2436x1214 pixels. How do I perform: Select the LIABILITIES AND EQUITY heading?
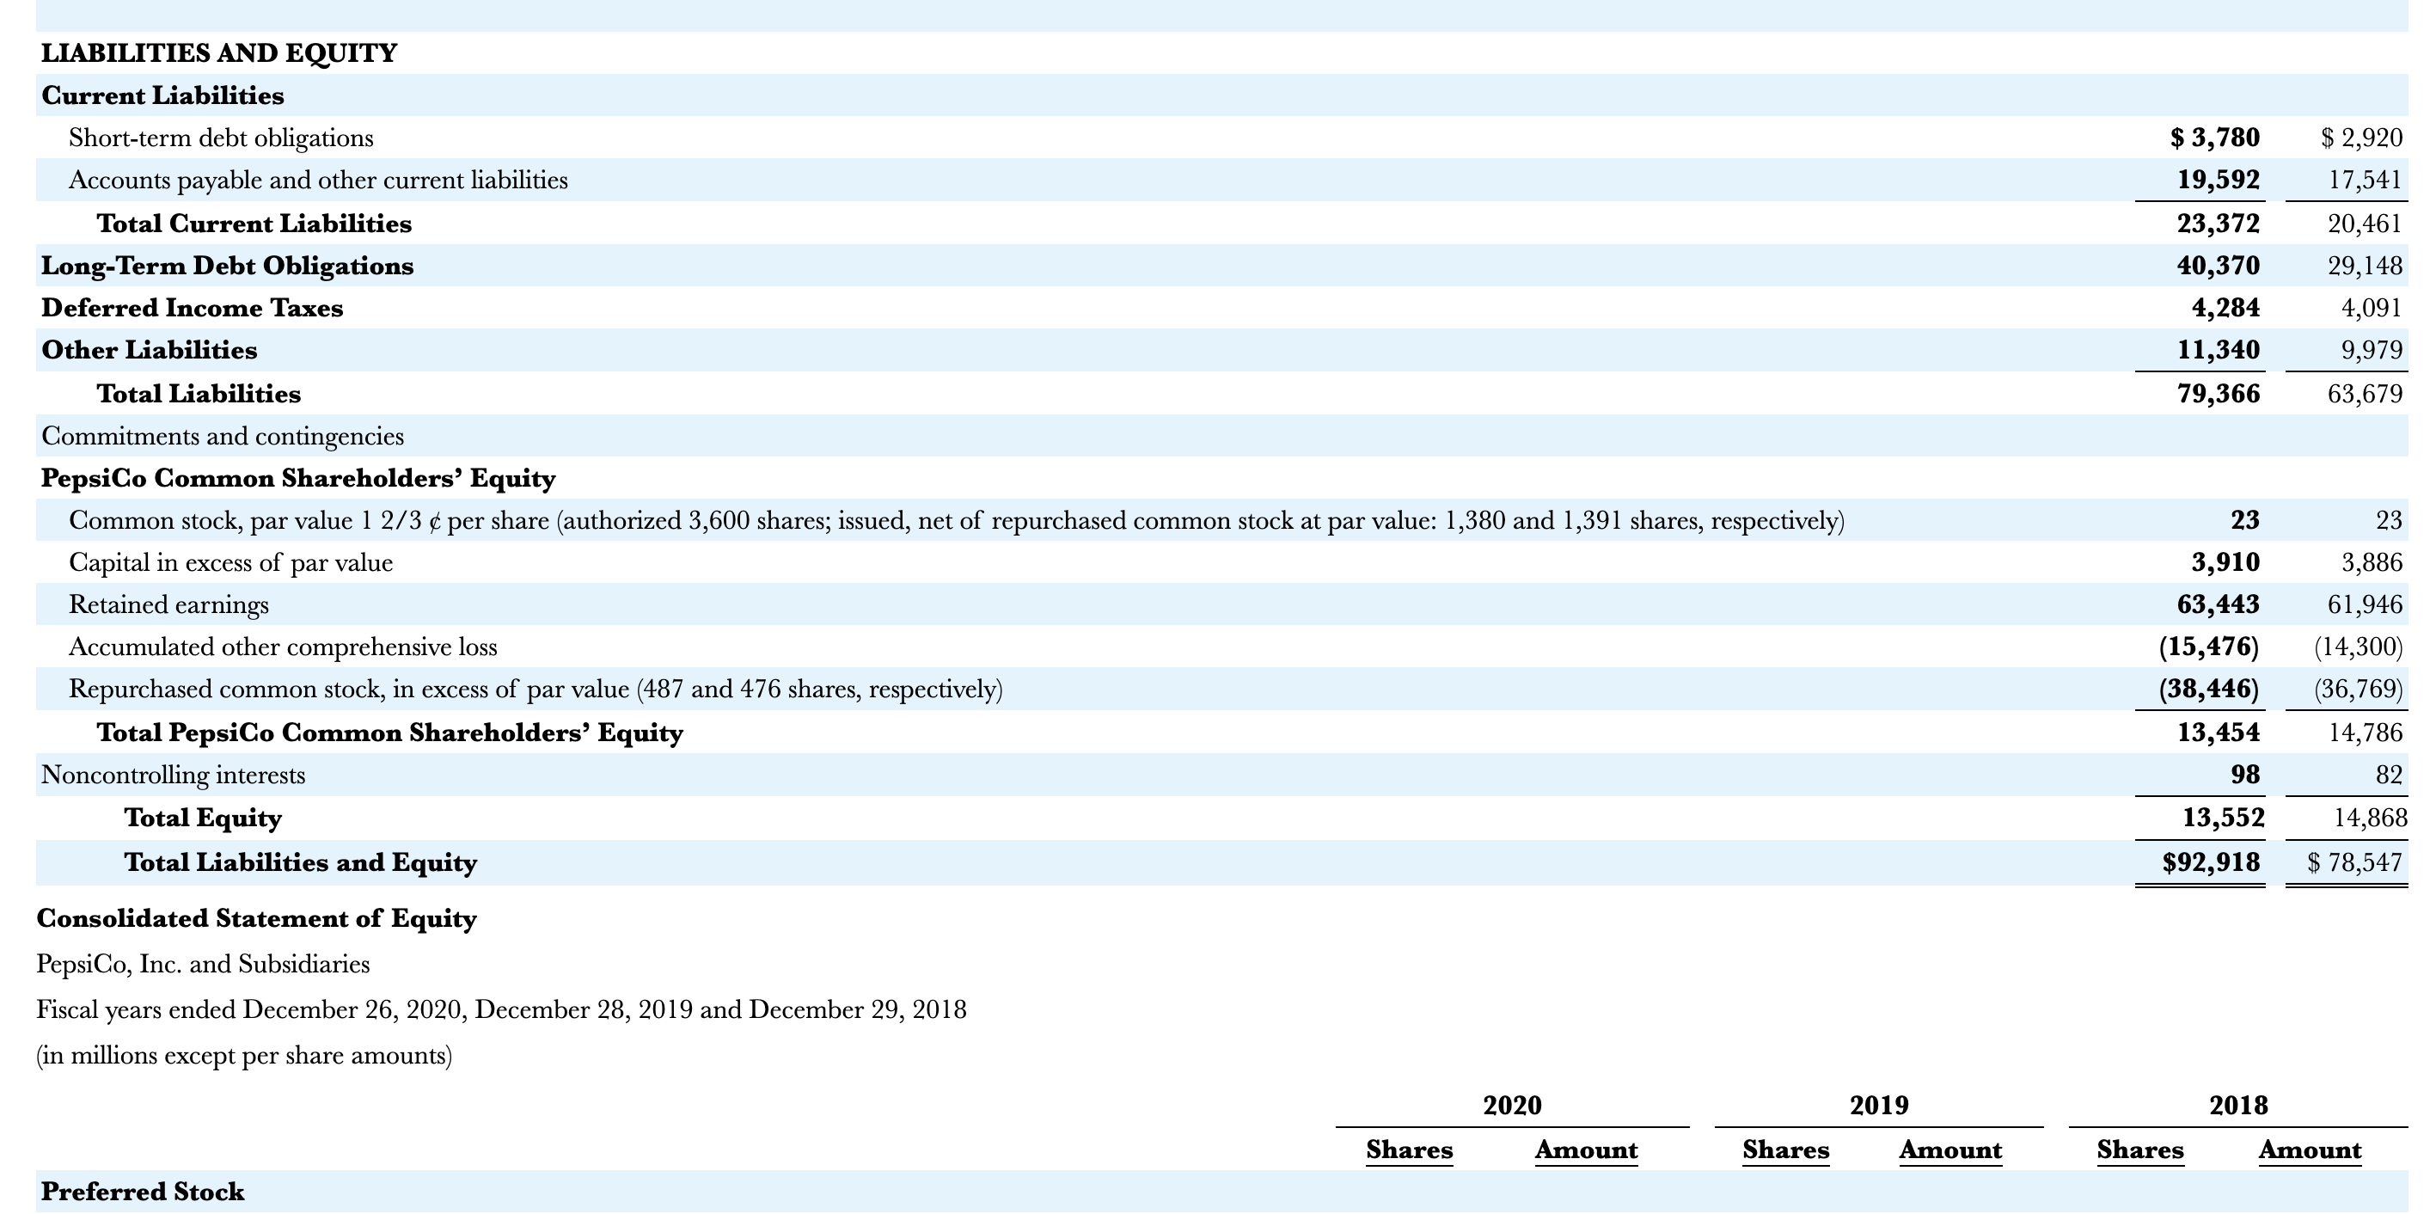(217, 52)
